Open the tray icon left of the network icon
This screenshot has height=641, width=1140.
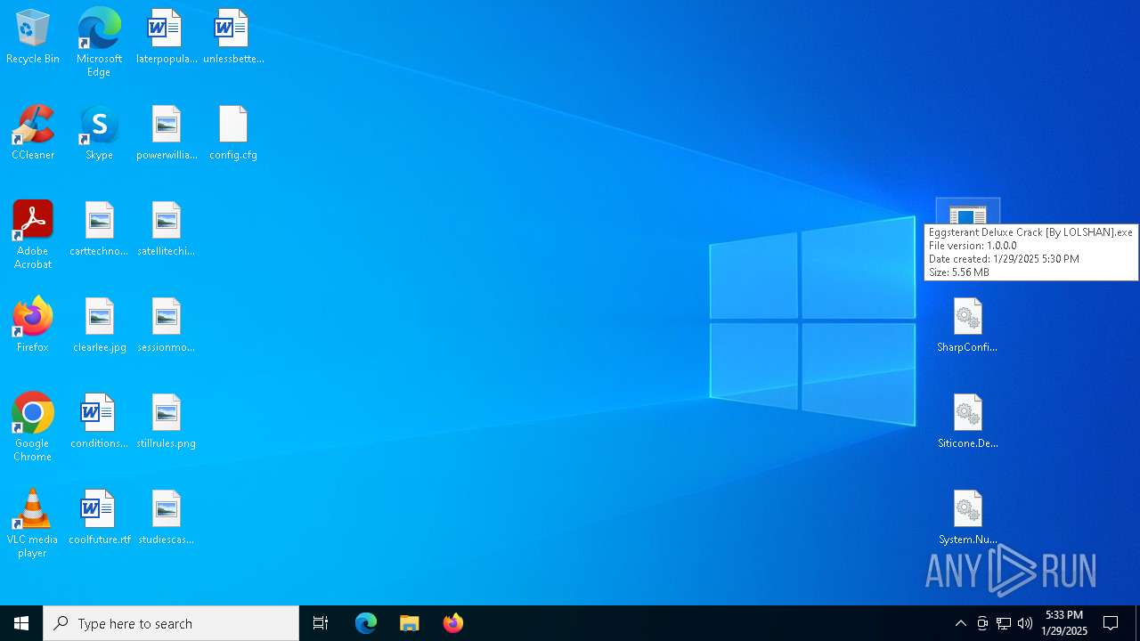coord(982,623)
